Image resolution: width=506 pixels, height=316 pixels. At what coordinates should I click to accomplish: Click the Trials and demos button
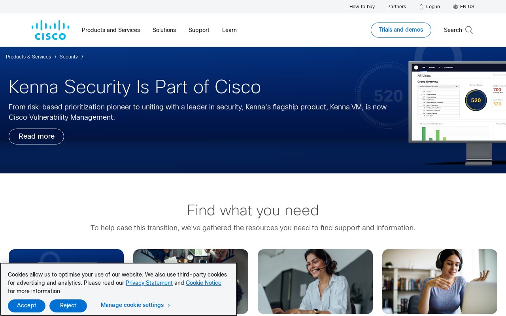coord(401,30)
